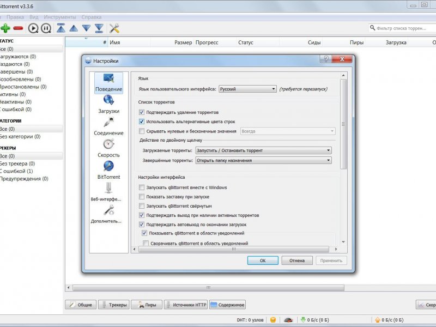Switch to the Общие bottom tab
This screenshot has width=436, height=327.
pos(81,305)
